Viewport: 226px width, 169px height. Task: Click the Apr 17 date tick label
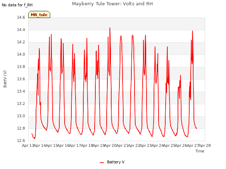[75, 145]
